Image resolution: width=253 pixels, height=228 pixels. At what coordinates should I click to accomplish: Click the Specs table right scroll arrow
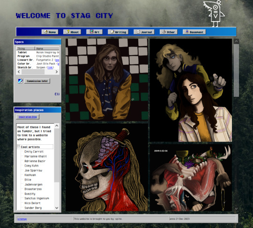[x=57, y=72]
